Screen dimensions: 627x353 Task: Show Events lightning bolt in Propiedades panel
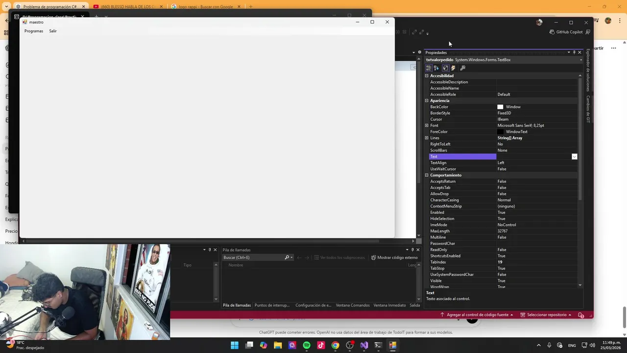pos(453,68)
